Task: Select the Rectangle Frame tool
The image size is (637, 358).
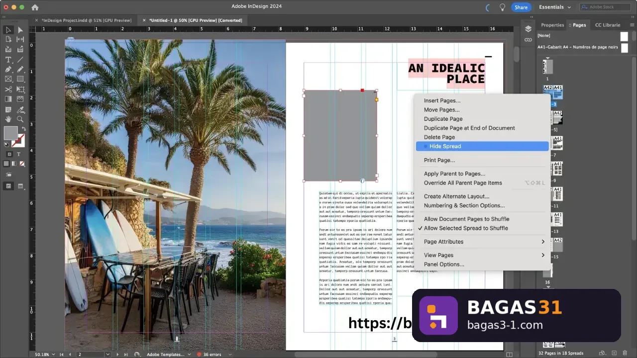Action: click(8, 79)
